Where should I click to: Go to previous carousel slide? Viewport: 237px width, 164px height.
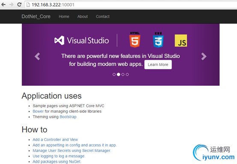click(37, 57)
